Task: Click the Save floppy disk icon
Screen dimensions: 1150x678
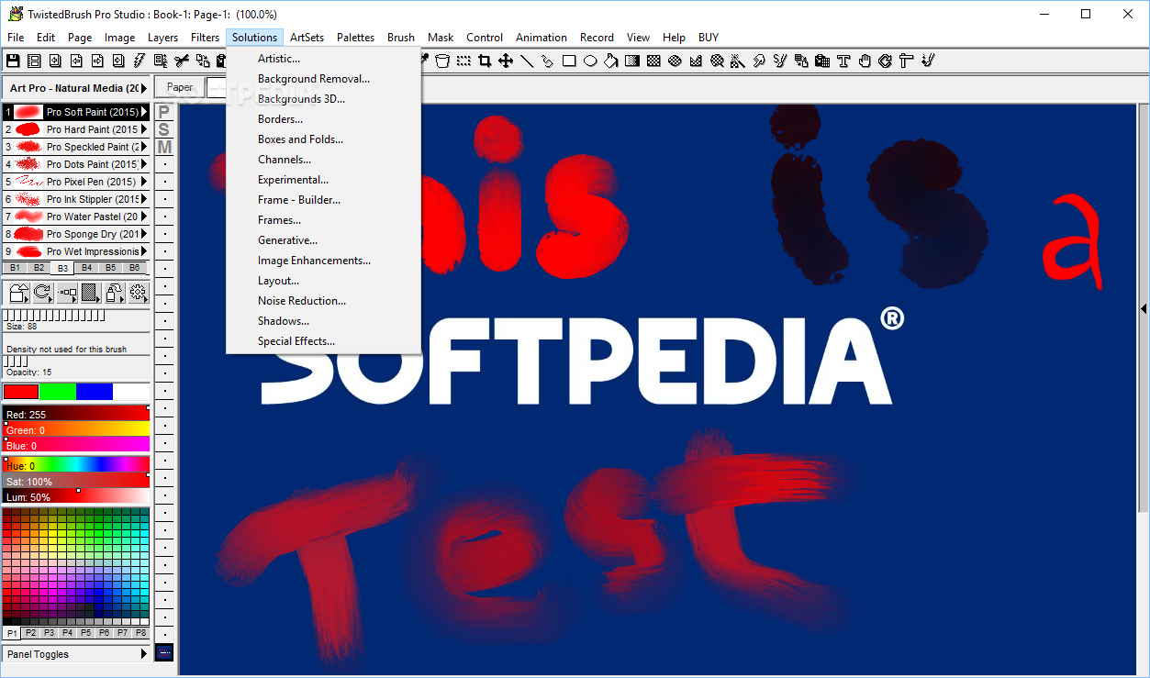Action: [13, 61]
